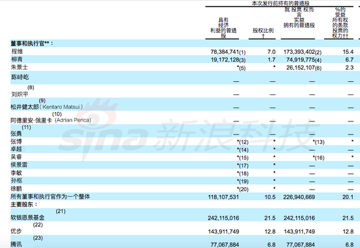Select the name 侯景雷
Image resolution: width=360 pixels, height=248 pixels.
point(19,165)
